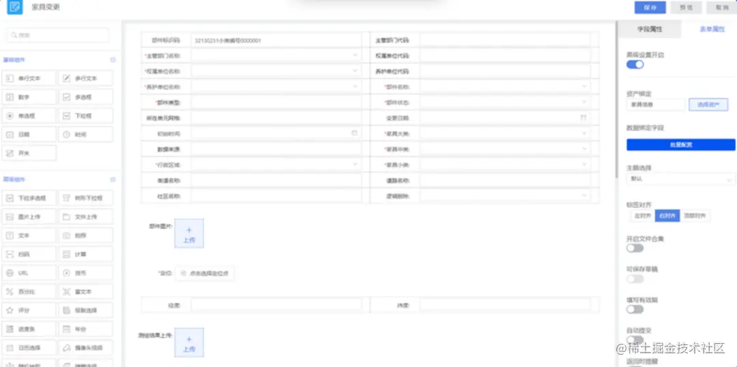Focus the component search field
The width and height of the screenshot is (737, 367).
tap(58, 35)
